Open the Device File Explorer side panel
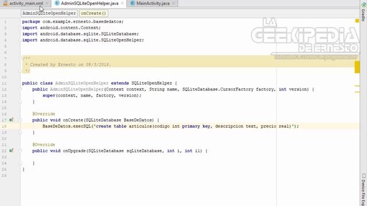The image size is (367, 206). (364, 189)
